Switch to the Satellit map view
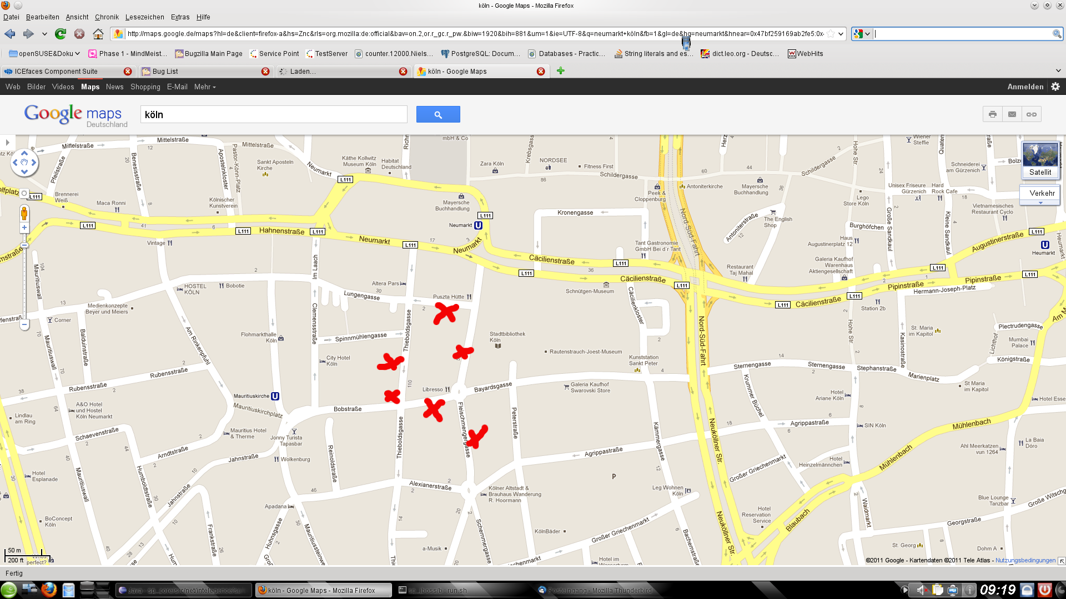 coord(1040,160)
